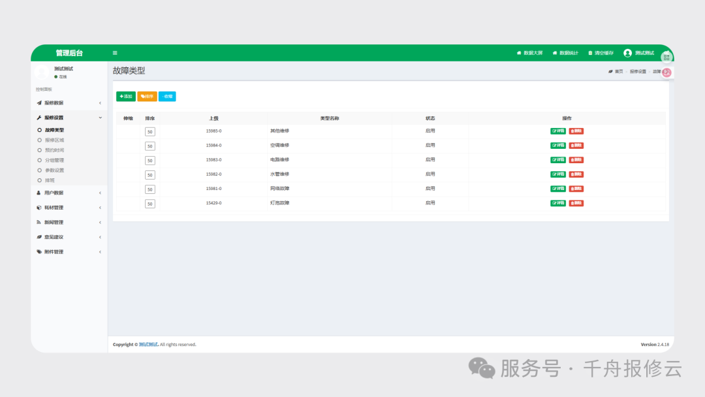
Task: Open the 意见建议 menu item
Action: (54, 237)
